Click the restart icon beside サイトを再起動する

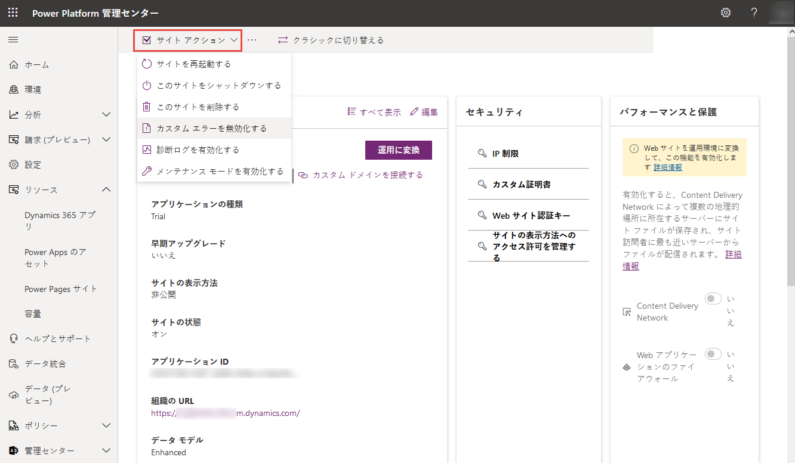(147, 64)
